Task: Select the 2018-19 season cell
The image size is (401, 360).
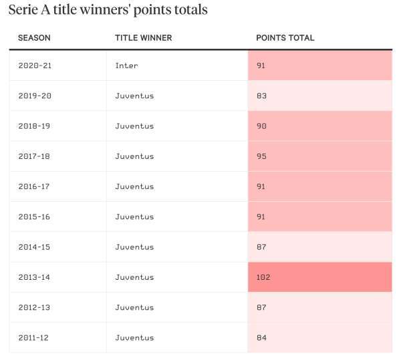Action: [x=57, y=126]
